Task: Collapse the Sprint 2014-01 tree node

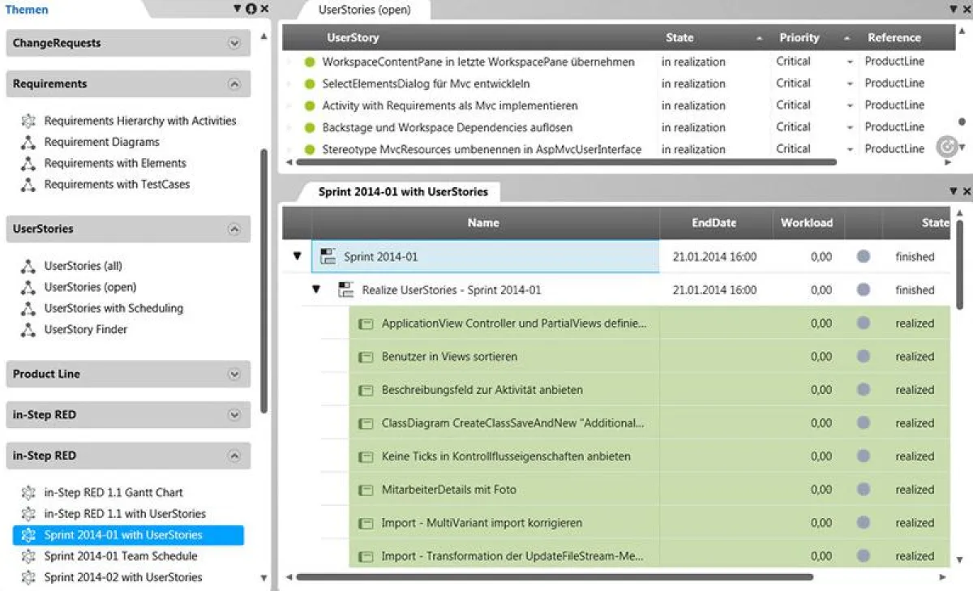Action: [298, 256]
